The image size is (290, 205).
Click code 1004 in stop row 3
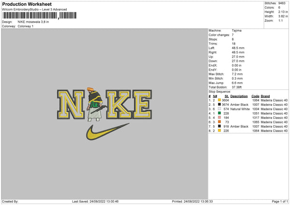256,109
